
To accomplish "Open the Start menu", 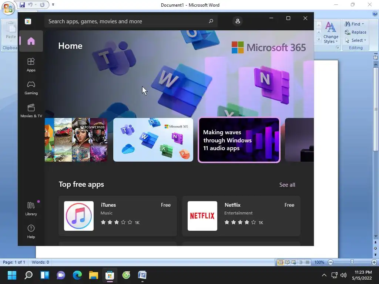I will point(12,275).
